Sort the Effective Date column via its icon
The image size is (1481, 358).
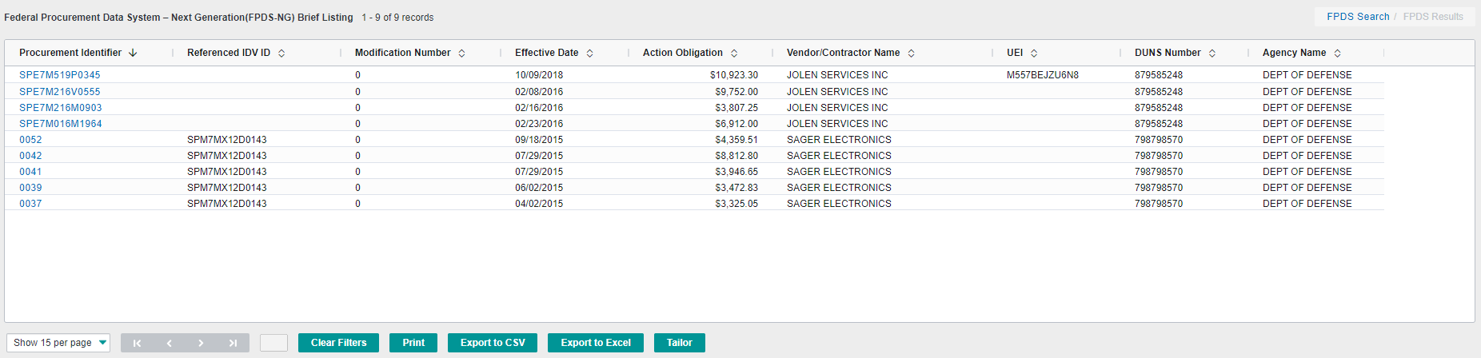click(589, 53)
